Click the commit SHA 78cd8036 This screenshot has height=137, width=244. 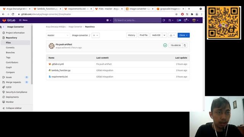point(175,46)
